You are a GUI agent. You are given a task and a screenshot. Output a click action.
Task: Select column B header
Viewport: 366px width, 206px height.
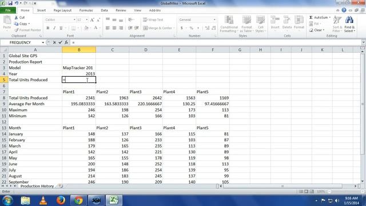(x=79, y=50)
